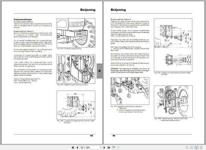Click the Fig. 4-55 caption text
The width and height of the screenshot is (206, 150).
point(73,85)
